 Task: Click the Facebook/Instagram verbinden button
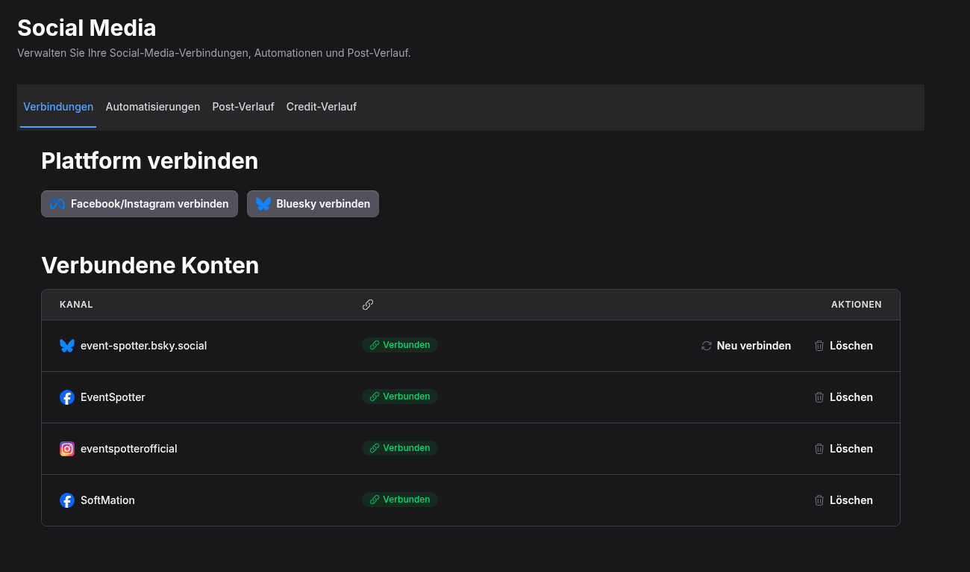click(x=140, y=203)
